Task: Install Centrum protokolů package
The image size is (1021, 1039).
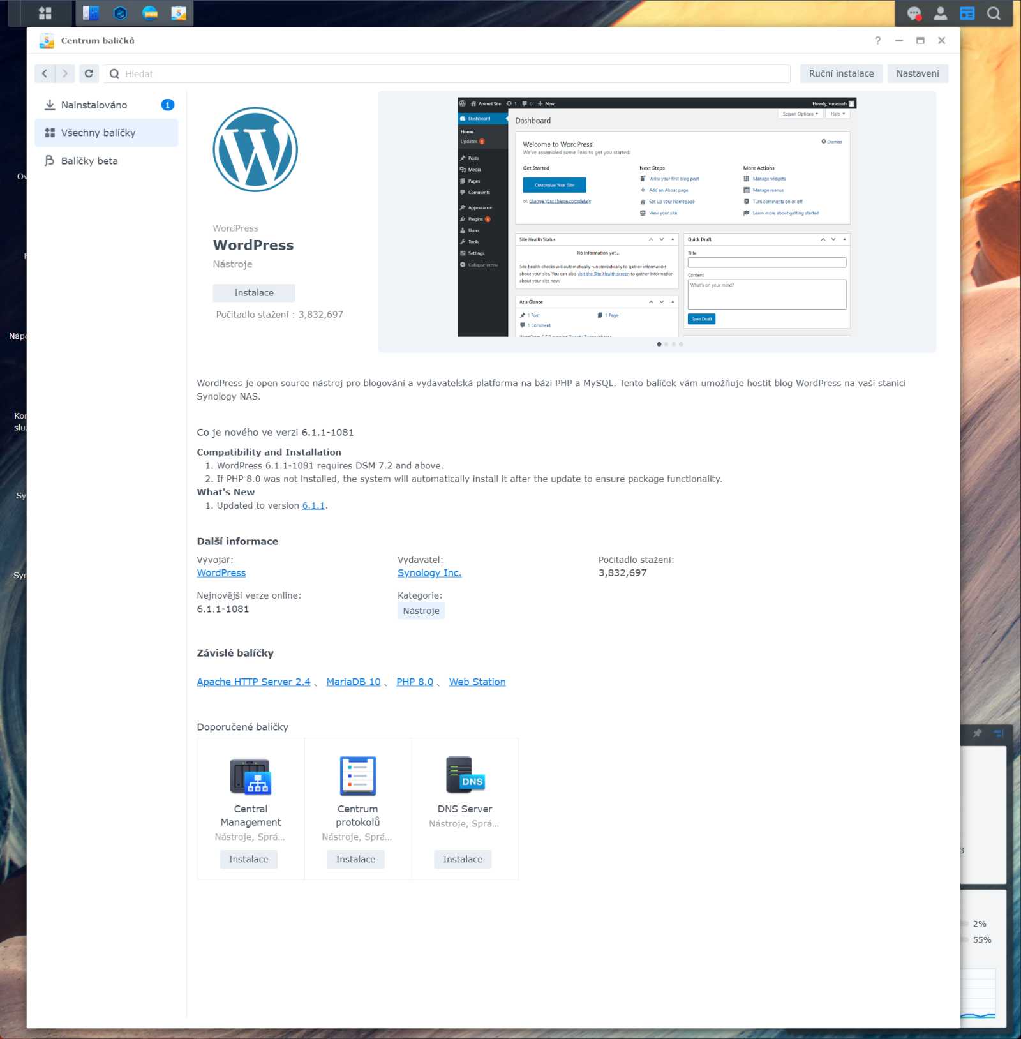Action: pyautogui.click(x=356, y=859)
